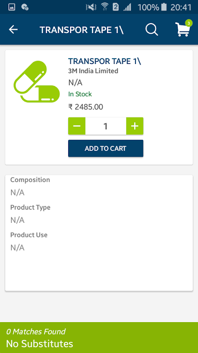Tap the back arrow icon
This screenshot has height=353, width=198.
(x=13, y=30)
